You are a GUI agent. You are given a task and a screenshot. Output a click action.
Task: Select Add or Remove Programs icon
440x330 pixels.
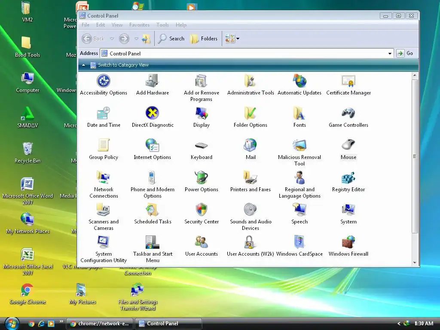click(201, 81)
